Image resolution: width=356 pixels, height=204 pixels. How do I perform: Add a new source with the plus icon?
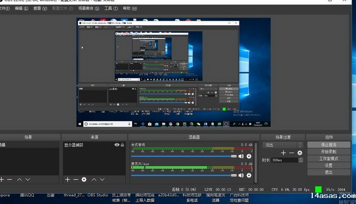[67, 180]
